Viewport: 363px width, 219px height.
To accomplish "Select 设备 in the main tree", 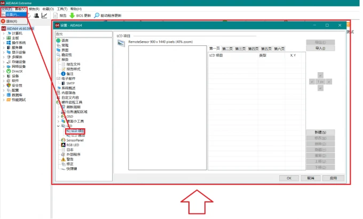I will pos(15,76).
